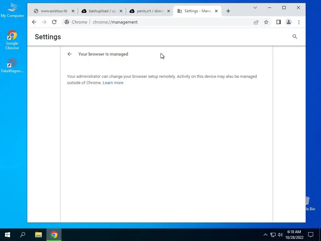The height and width of the screenshot is (241, 321).
Task: Minimize the Chrome window
Action: 270,8
